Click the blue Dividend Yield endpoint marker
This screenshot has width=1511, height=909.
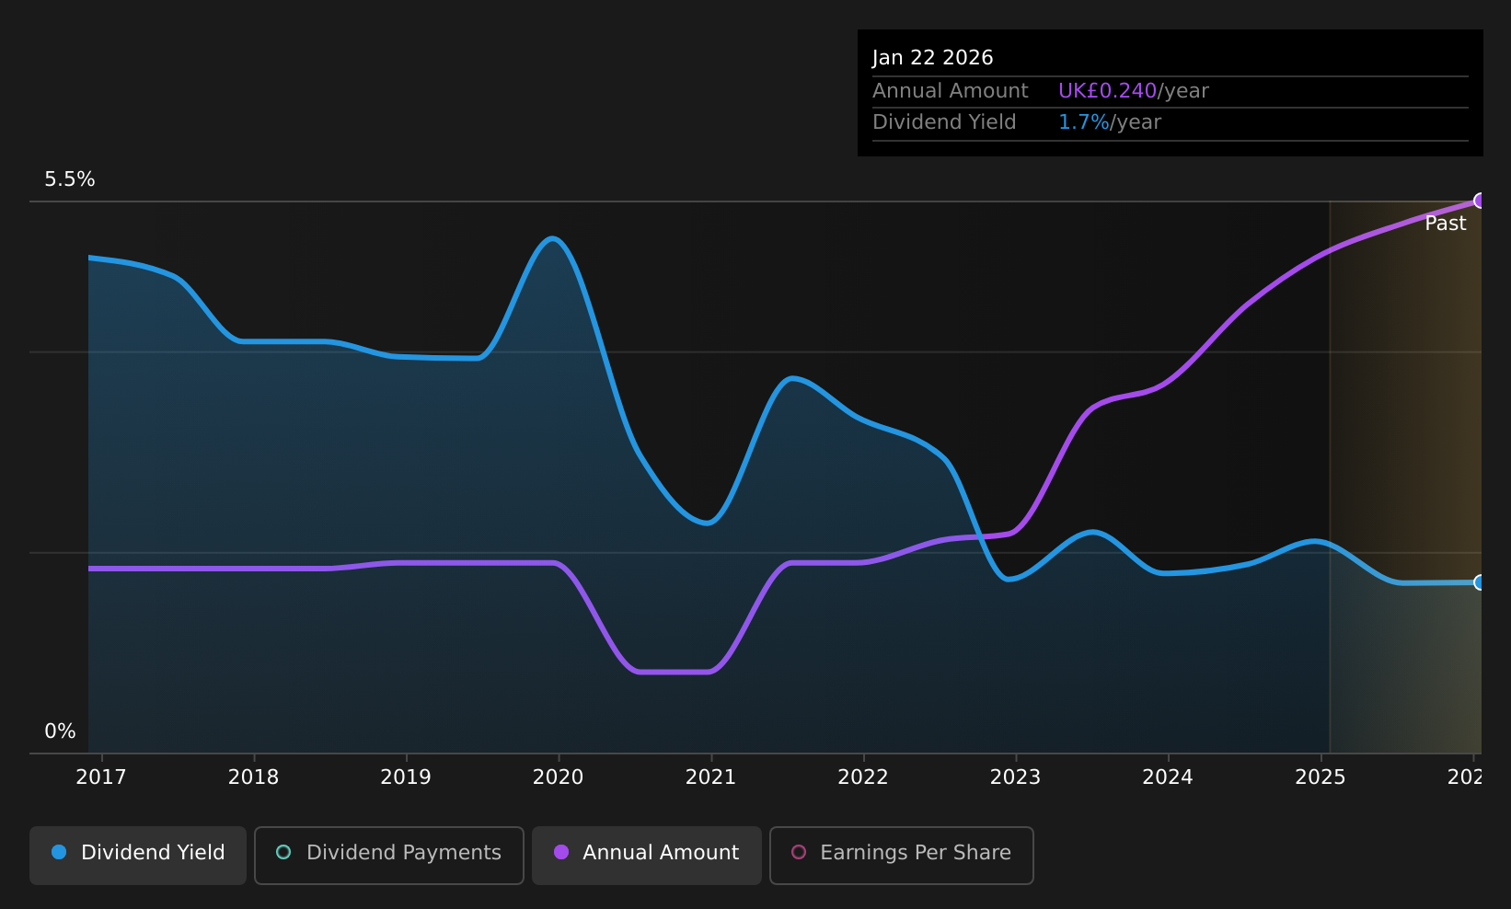pyautogui.click(x=1480, y=582)
